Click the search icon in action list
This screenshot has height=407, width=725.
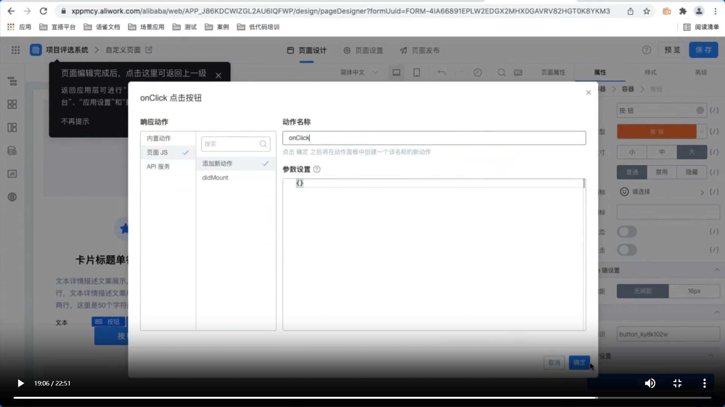tap(263, 144)
